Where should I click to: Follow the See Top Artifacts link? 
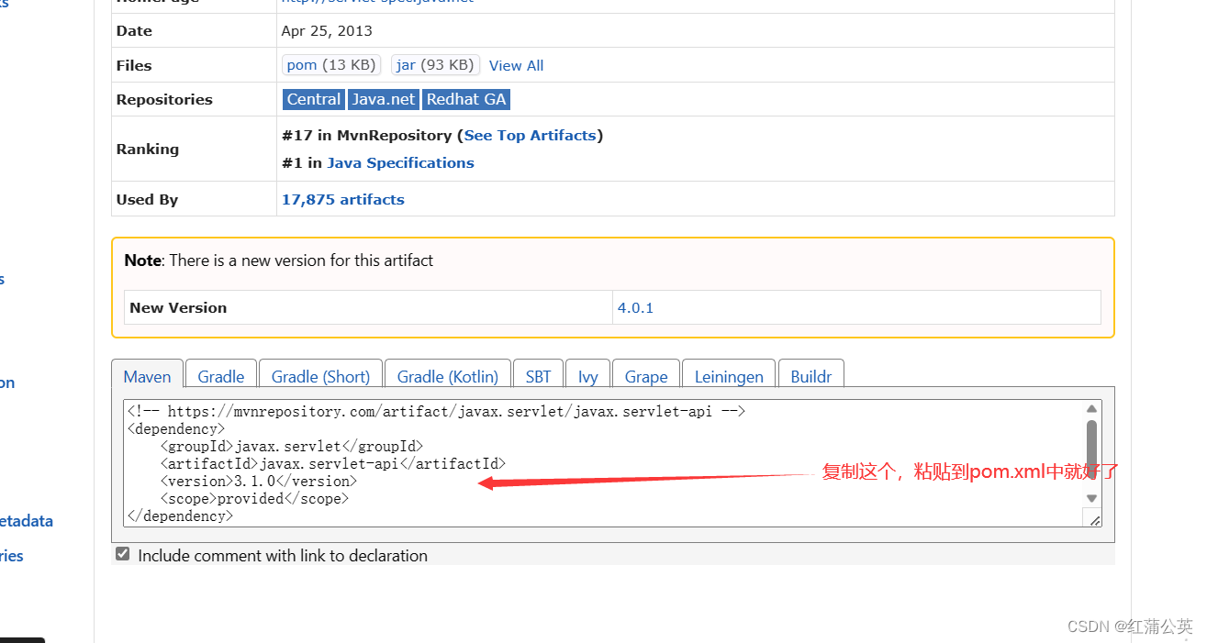pos(531,136)
